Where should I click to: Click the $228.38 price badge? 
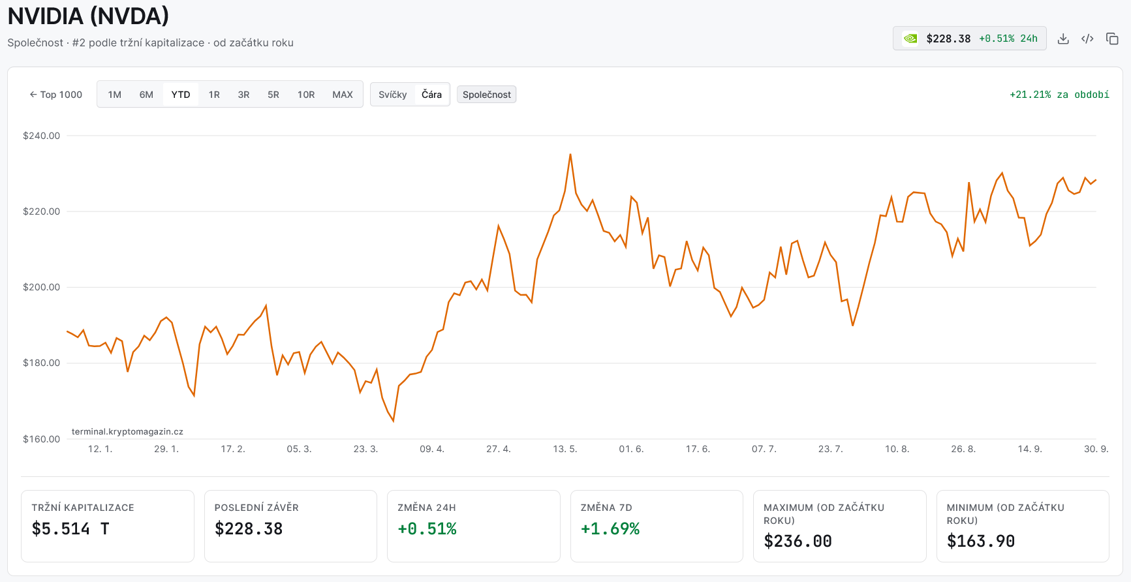[970, 38]
